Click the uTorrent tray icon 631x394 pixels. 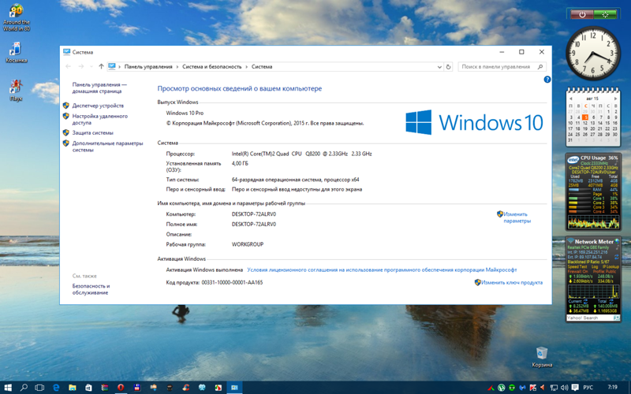[502, 388]
